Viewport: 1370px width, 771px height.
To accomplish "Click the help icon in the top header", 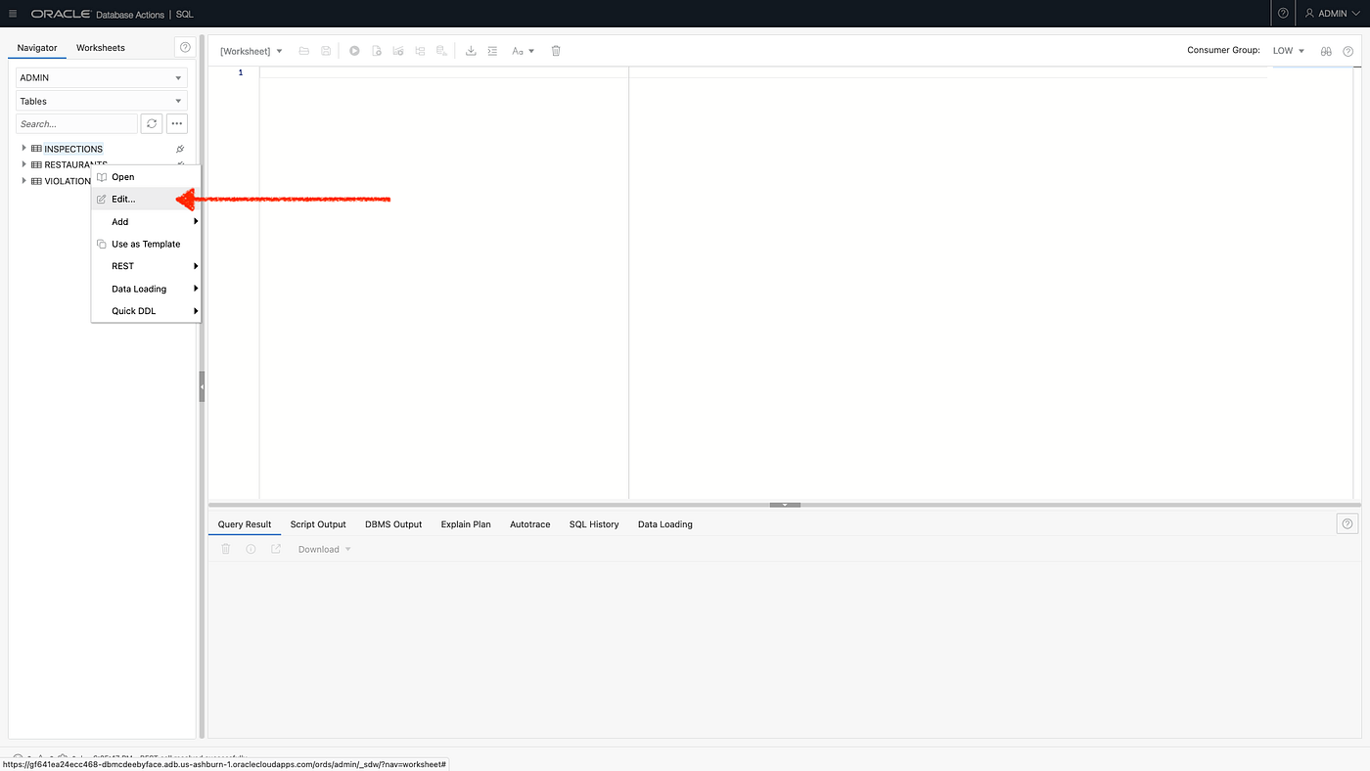I will 1283,14.
